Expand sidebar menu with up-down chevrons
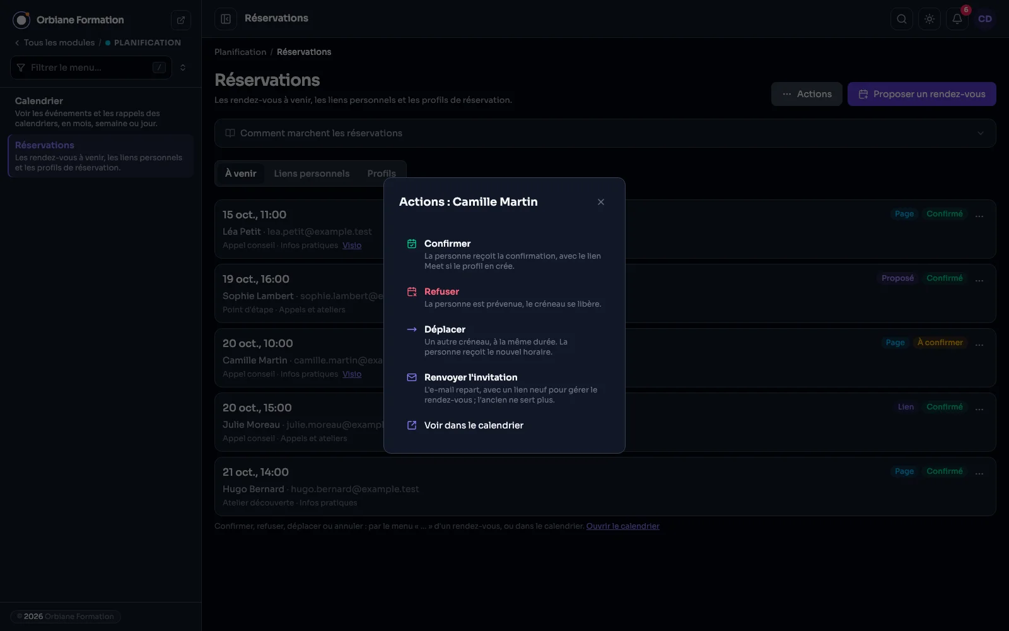This screenshot has width=1009, height=631. tap(183, 68)
